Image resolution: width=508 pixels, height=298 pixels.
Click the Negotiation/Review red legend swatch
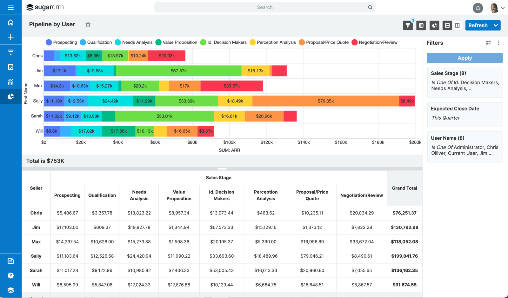(355, 43)
